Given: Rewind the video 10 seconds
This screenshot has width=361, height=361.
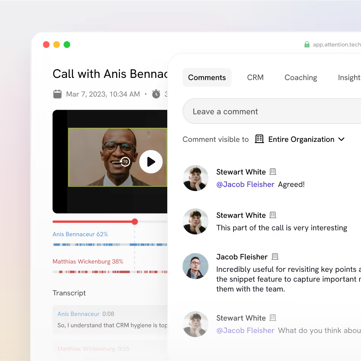Looking at the screenshot, I should click(x=125, y=162).
